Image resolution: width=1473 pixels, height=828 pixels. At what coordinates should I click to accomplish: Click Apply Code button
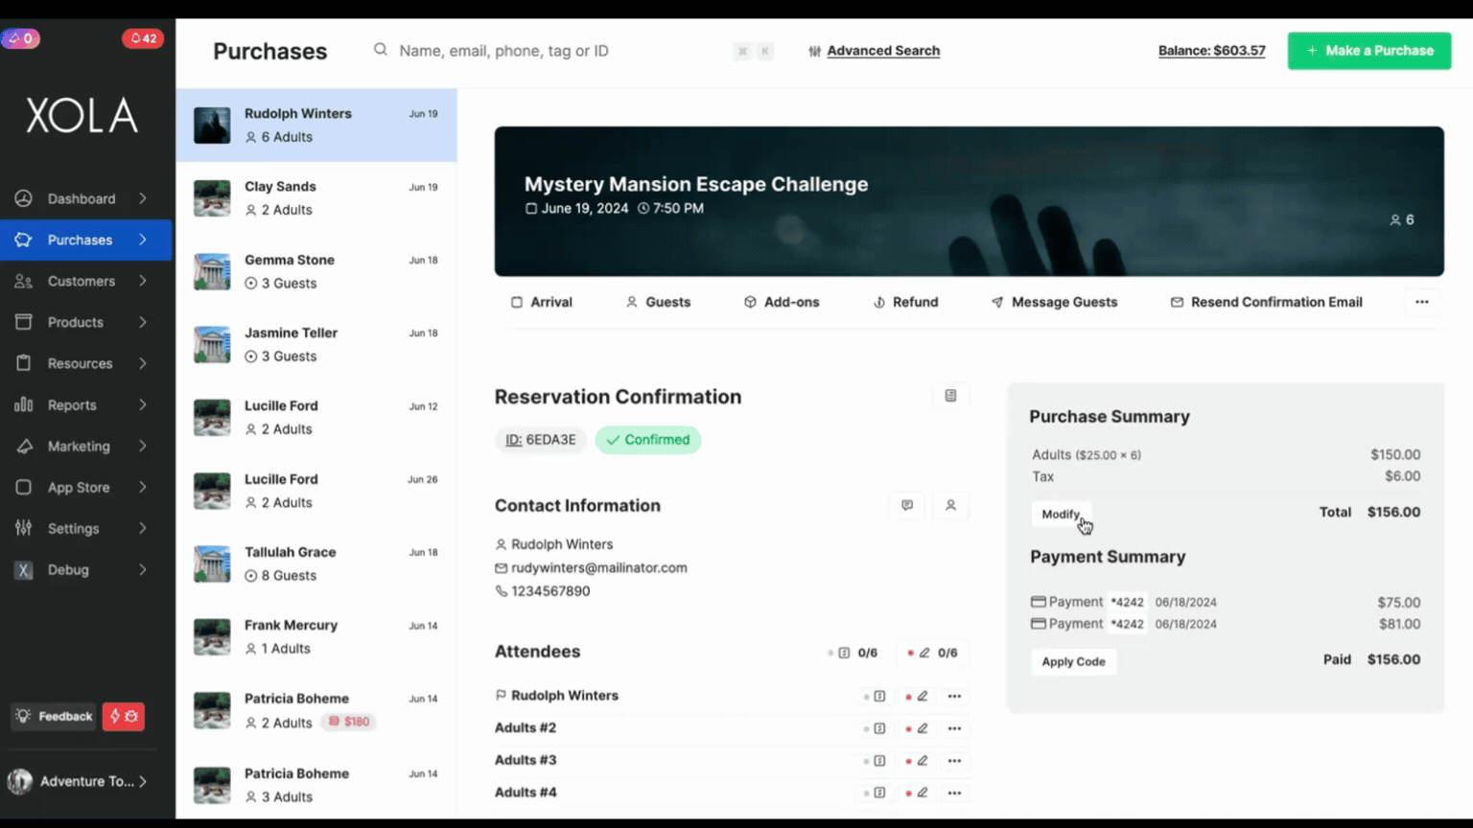coord(1073,661)
